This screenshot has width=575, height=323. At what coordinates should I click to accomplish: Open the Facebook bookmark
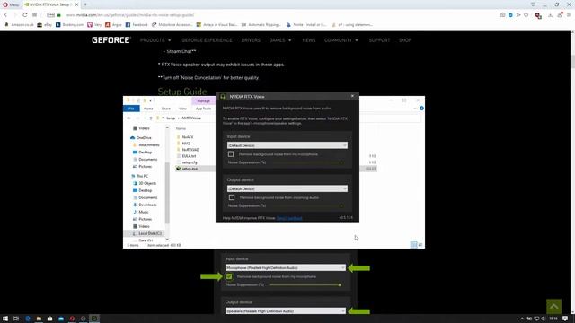click(137, 25)
